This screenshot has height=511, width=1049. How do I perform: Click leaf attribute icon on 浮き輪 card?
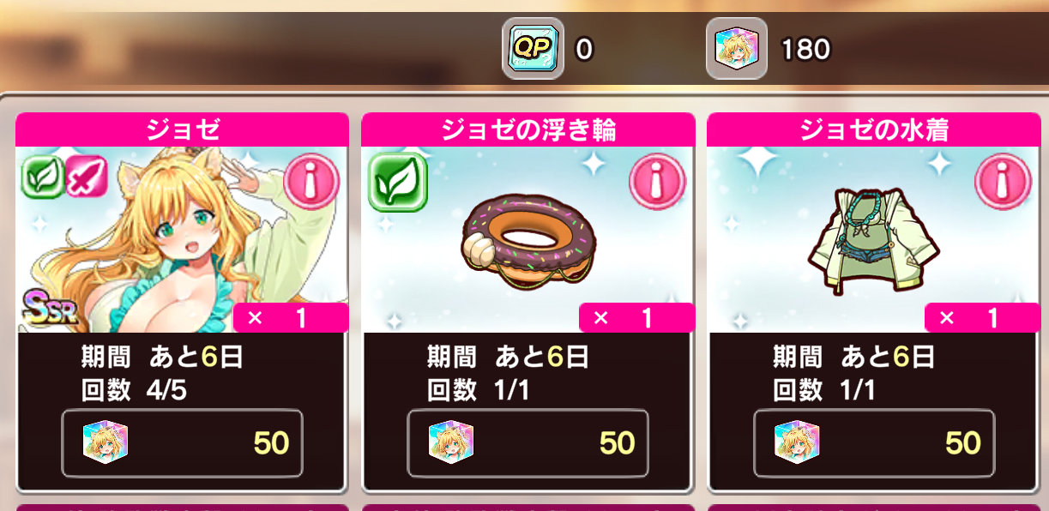(398, 182)
